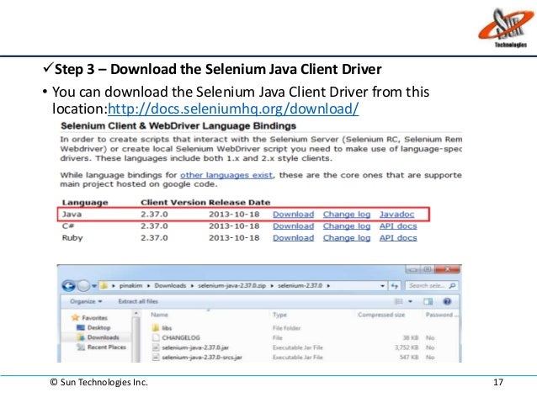The width and height of the screenshot is (537, 403).
Task: Select the selenium-2.37.0 breadcrumb
Action: pos(300,285)
